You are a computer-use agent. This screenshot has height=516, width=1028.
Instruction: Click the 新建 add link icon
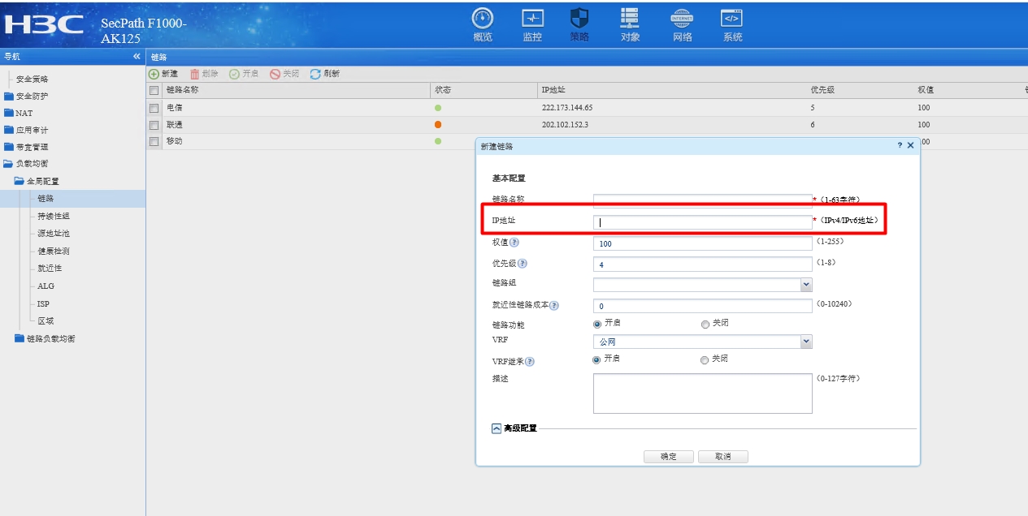(154, 74)
